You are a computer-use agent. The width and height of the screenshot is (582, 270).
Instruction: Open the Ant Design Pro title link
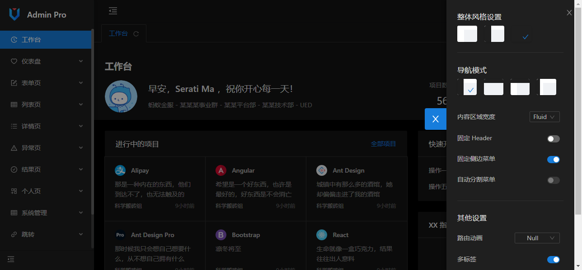[153, 235]
